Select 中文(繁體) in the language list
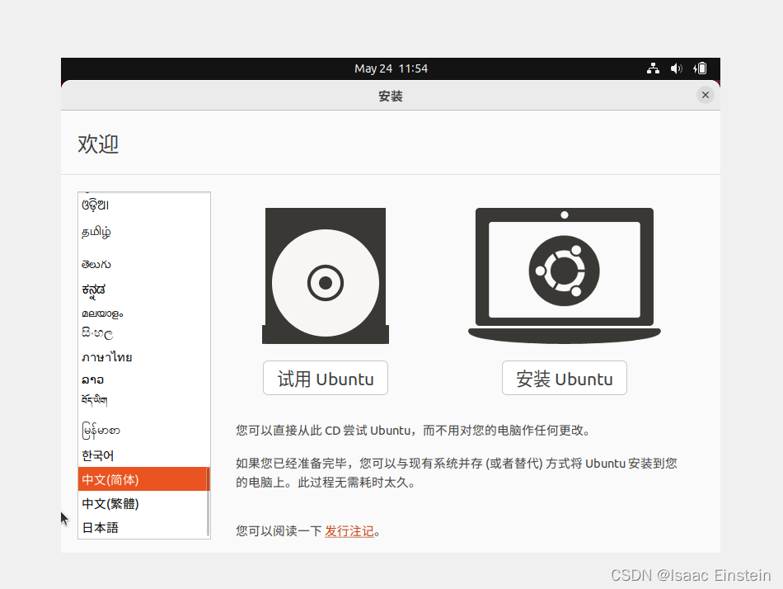783x589 pixels. (143, 503)
